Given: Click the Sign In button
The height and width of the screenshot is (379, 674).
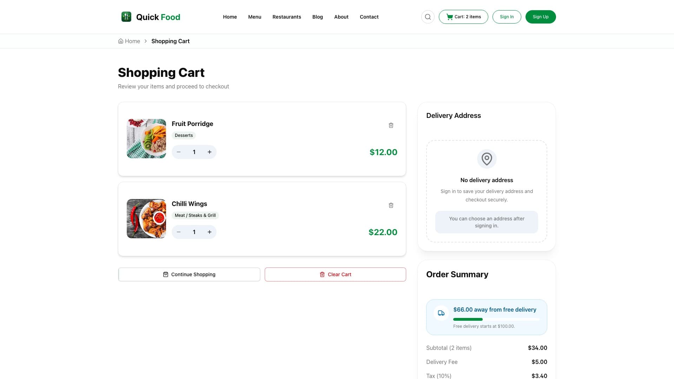Looking at the screenshot, I should coord(507,17).
